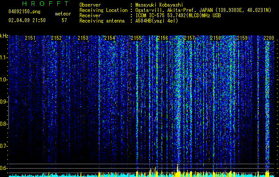The height and width of the screenshot is (177, 279).
Task: Click the 1.1 kHz axis label
Action: point(4,58)
